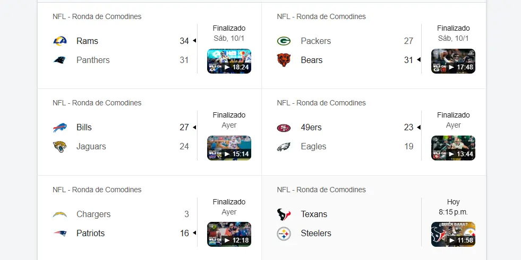Click the 49ers team logo
Image resolution: width=521 pixels, height=260 pixels.
tap(284, 127)
